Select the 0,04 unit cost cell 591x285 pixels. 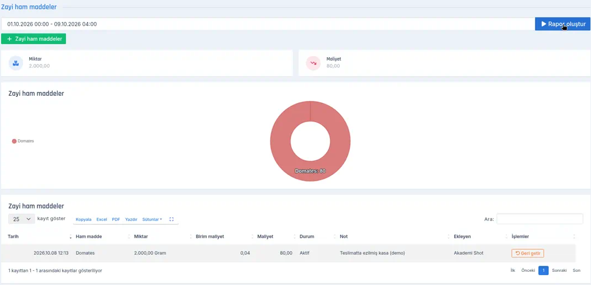coord(245,253)
